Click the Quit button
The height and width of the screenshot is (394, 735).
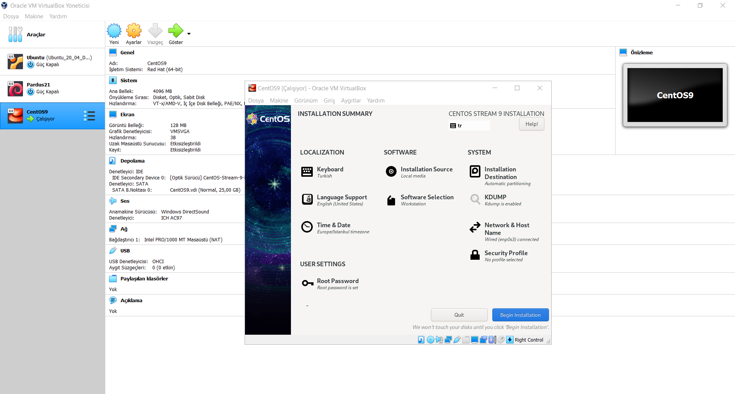click(x=459, y=315)
